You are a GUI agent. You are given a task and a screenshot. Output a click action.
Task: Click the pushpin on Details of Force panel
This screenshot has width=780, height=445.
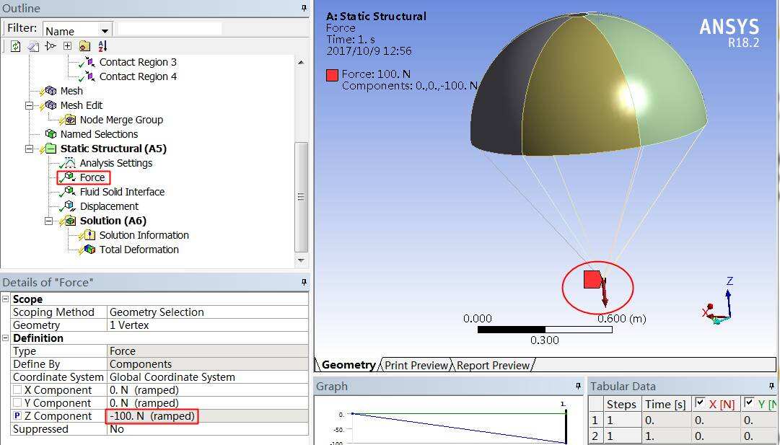[x=304, y=282]
